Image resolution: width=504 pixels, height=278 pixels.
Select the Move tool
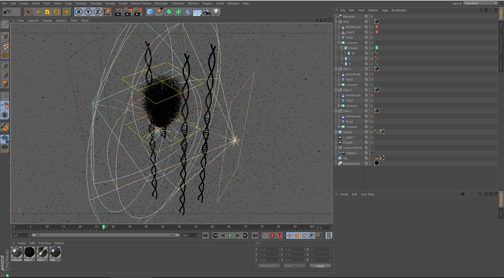coord(38,12)
